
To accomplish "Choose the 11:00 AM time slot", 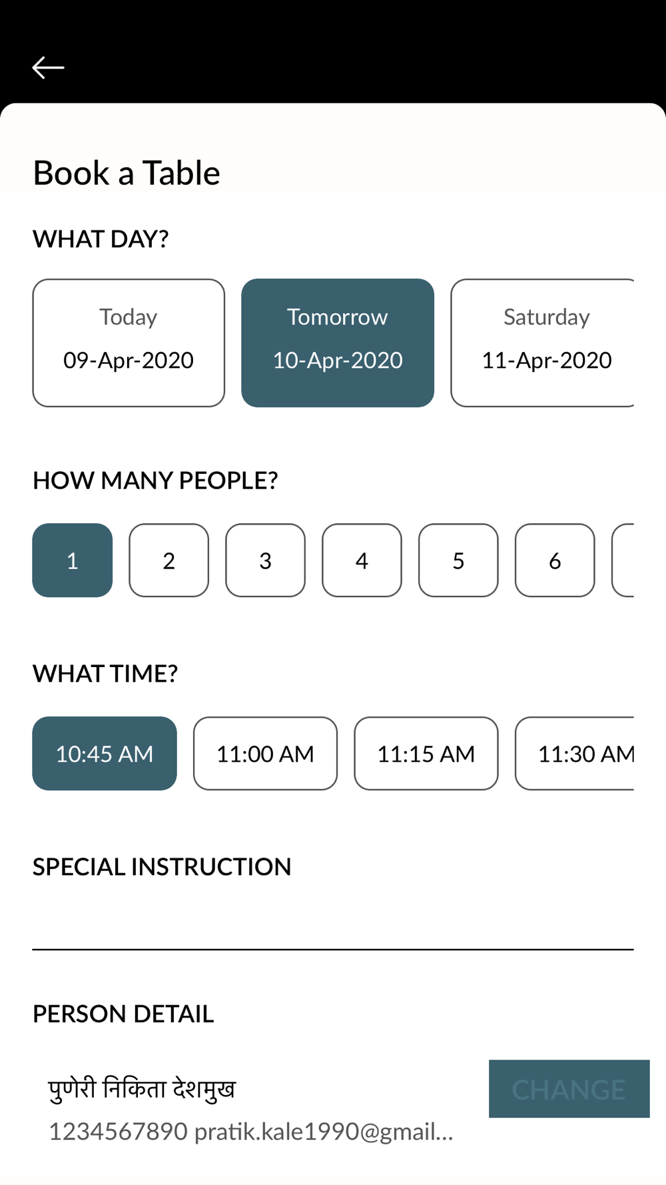I will click(265, 753).
